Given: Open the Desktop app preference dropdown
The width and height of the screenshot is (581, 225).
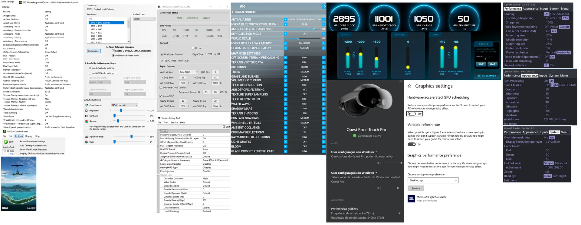Looking at the screenshot, I should pos(433,180).
